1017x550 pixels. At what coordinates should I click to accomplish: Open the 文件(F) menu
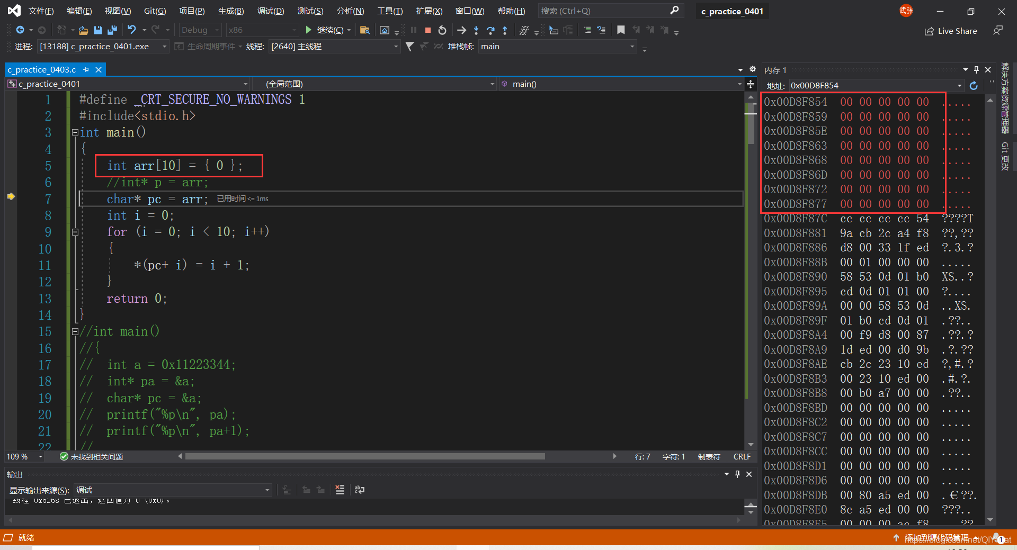41,11
